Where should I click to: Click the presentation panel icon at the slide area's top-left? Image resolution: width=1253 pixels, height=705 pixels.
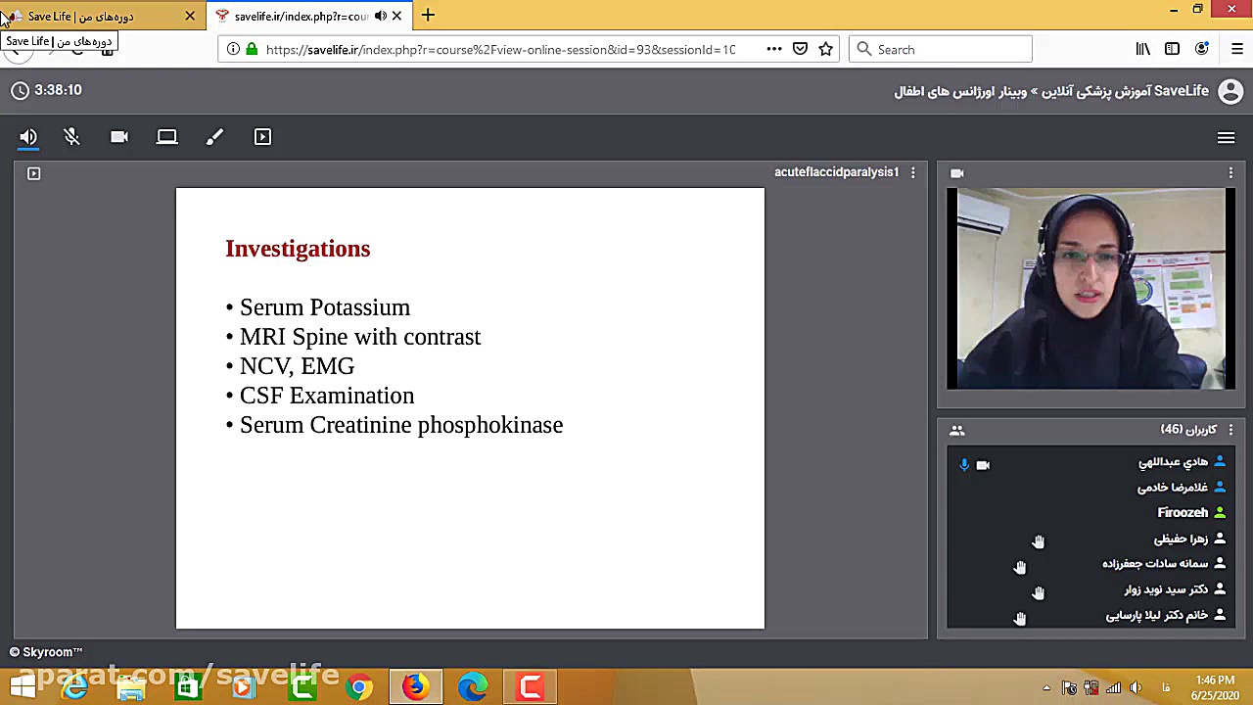click(33, 173)
